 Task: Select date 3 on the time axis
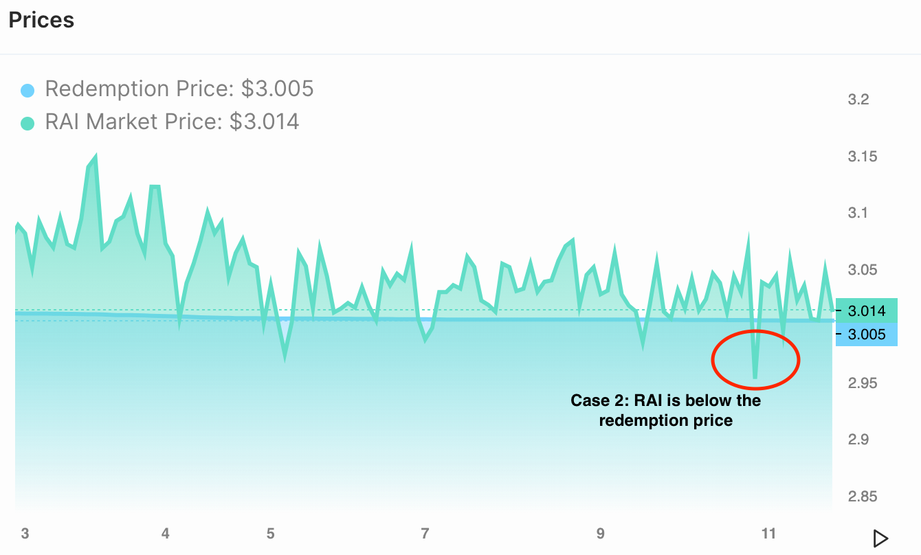click(x=25, y=534)
